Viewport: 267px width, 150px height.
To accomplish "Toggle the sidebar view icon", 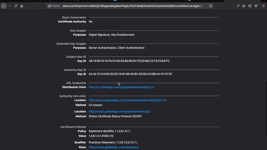I will [250, 6].
